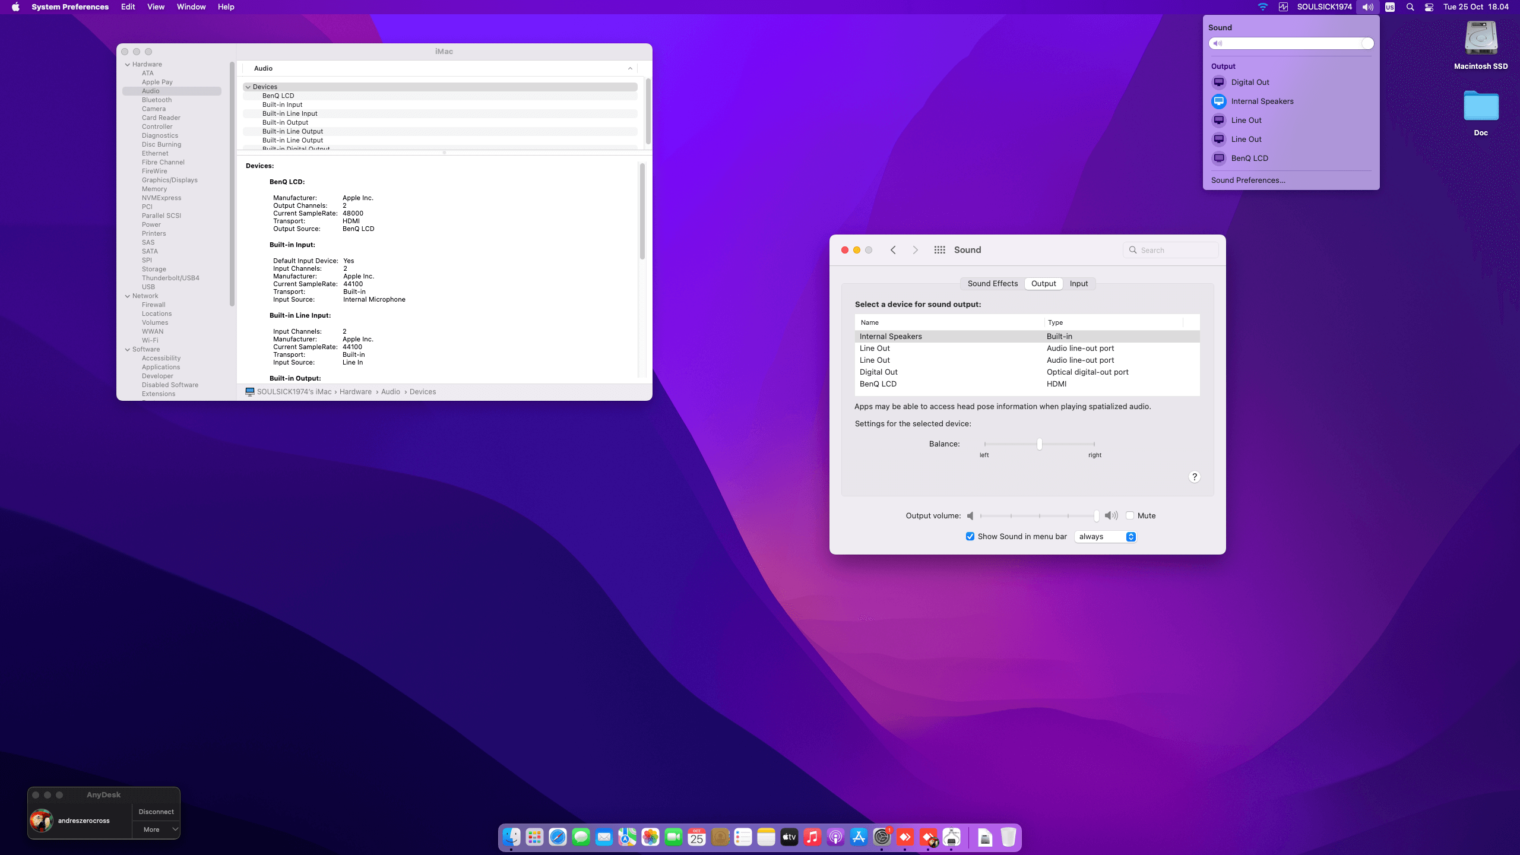Image resolution: width=1520 pixels, height=855 pixels.
Task: Click the Wi-Fi icon in menu bar
Action: point(1263,7)
